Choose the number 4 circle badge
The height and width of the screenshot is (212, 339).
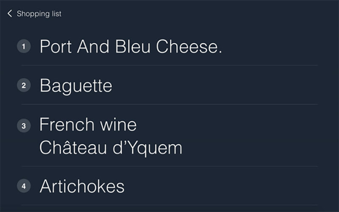coord(24,186)
